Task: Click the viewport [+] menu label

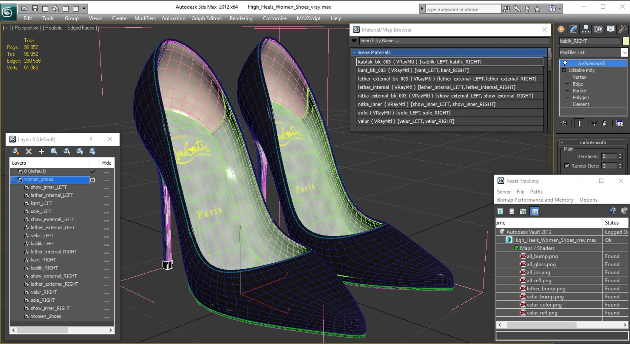Action: coord(7,28)
